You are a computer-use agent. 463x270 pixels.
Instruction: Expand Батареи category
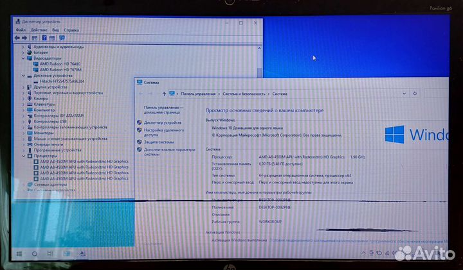tap(23, 53)
